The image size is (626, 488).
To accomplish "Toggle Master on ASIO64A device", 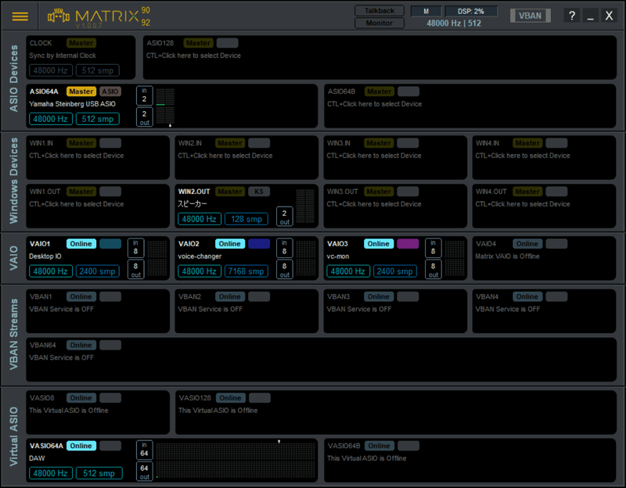I will 81,91.
